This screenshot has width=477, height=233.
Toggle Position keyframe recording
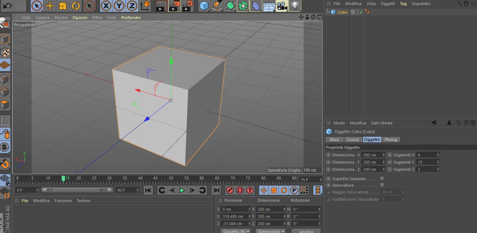click(x=264, y=190)
